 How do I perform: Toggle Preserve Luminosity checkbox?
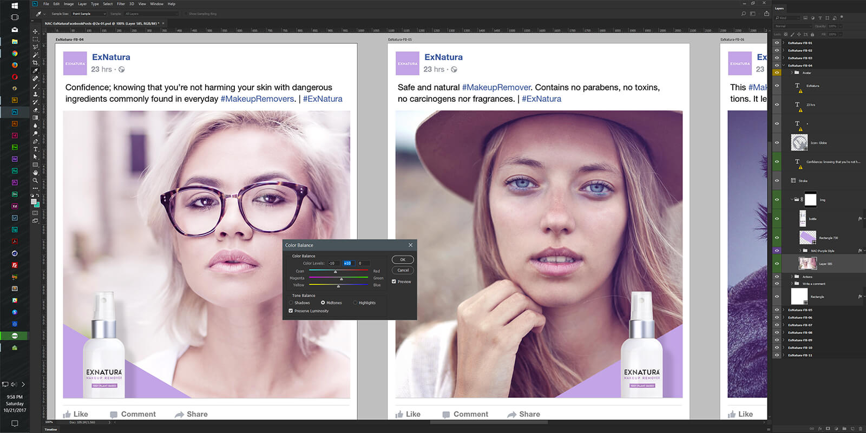click(291, 311)
